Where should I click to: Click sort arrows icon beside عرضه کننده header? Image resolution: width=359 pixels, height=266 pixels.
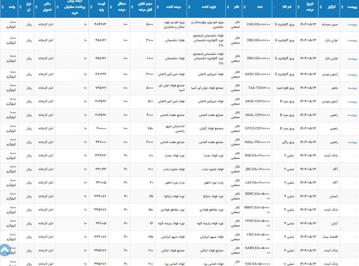158,7
